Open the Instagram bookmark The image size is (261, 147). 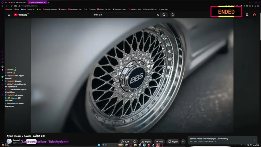coord(63,9)
